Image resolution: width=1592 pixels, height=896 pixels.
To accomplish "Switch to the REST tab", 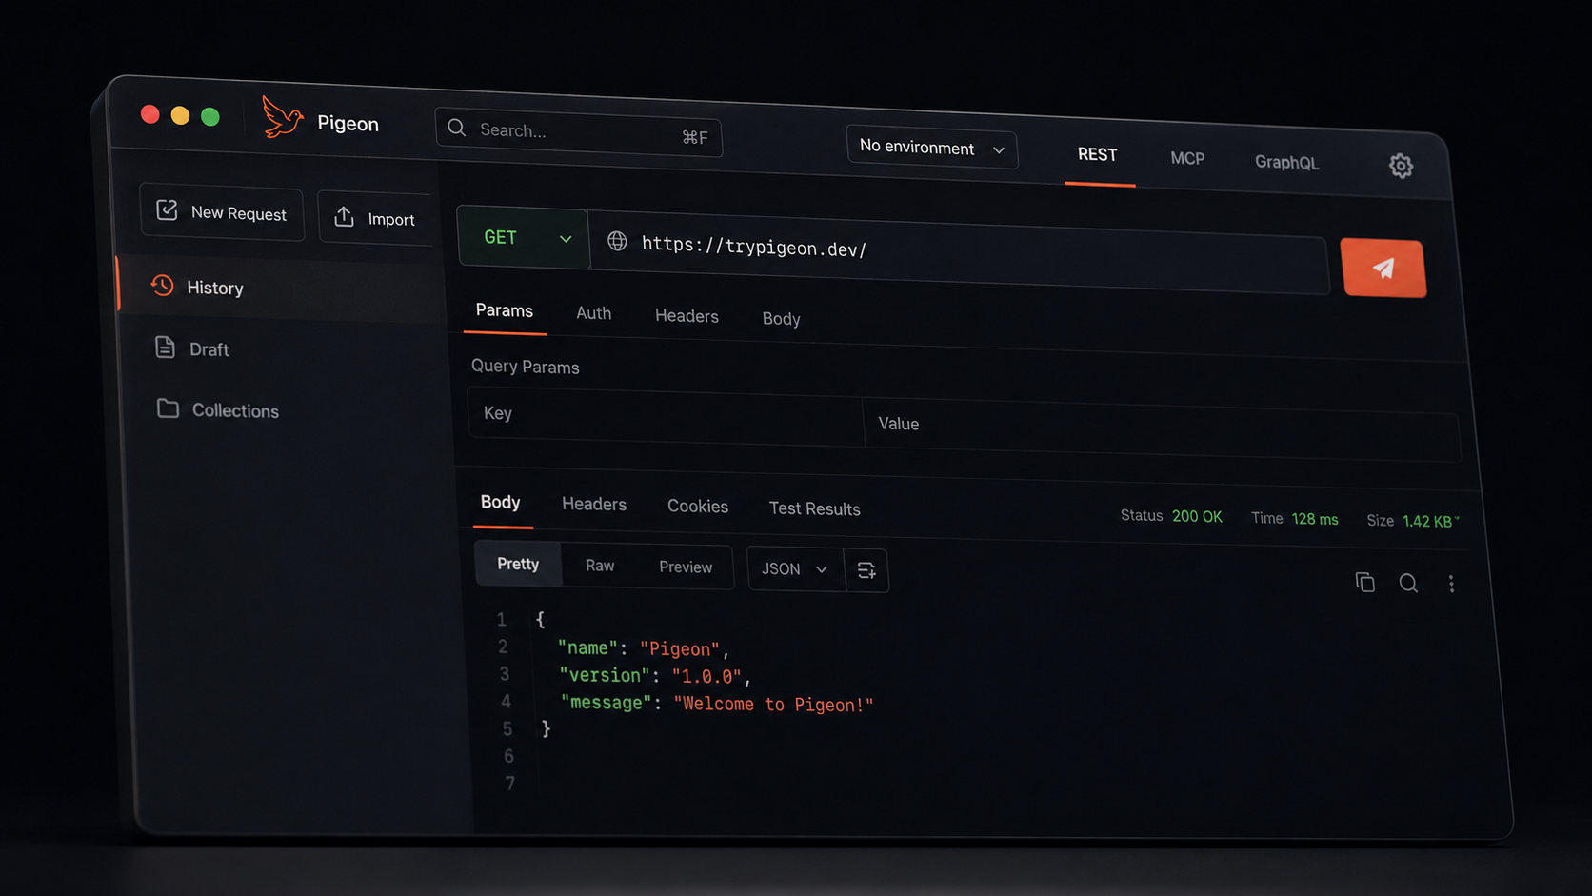I will pos(1098,155).
